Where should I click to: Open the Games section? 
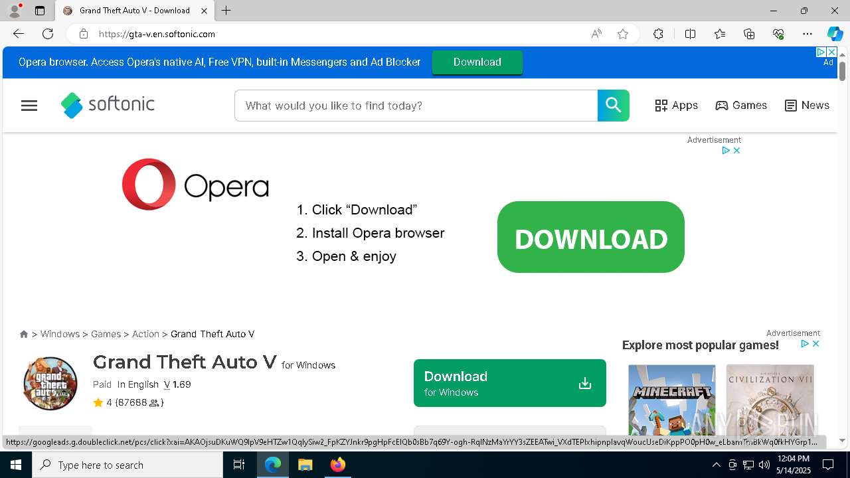click(741, 106)
